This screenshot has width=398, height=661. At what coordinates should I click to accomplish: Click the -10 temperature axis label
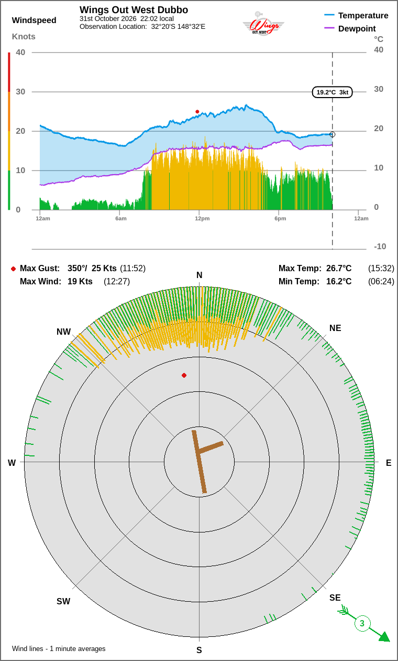pos(380,247)
